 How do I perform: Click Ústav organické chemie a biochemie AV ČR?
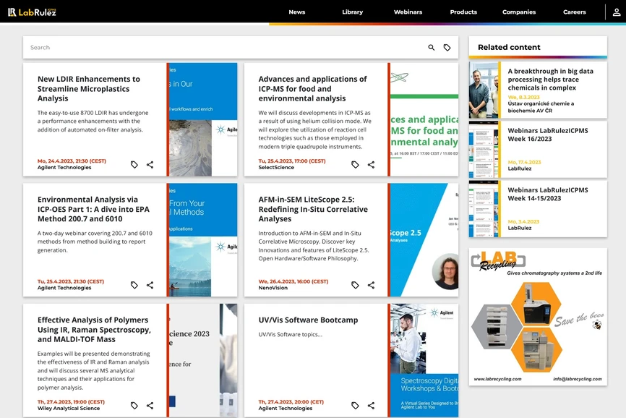point(541,107)
